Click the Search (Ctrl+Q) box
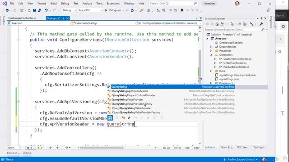This screenshot has width=289, height=162. click(x=173, y=4)
